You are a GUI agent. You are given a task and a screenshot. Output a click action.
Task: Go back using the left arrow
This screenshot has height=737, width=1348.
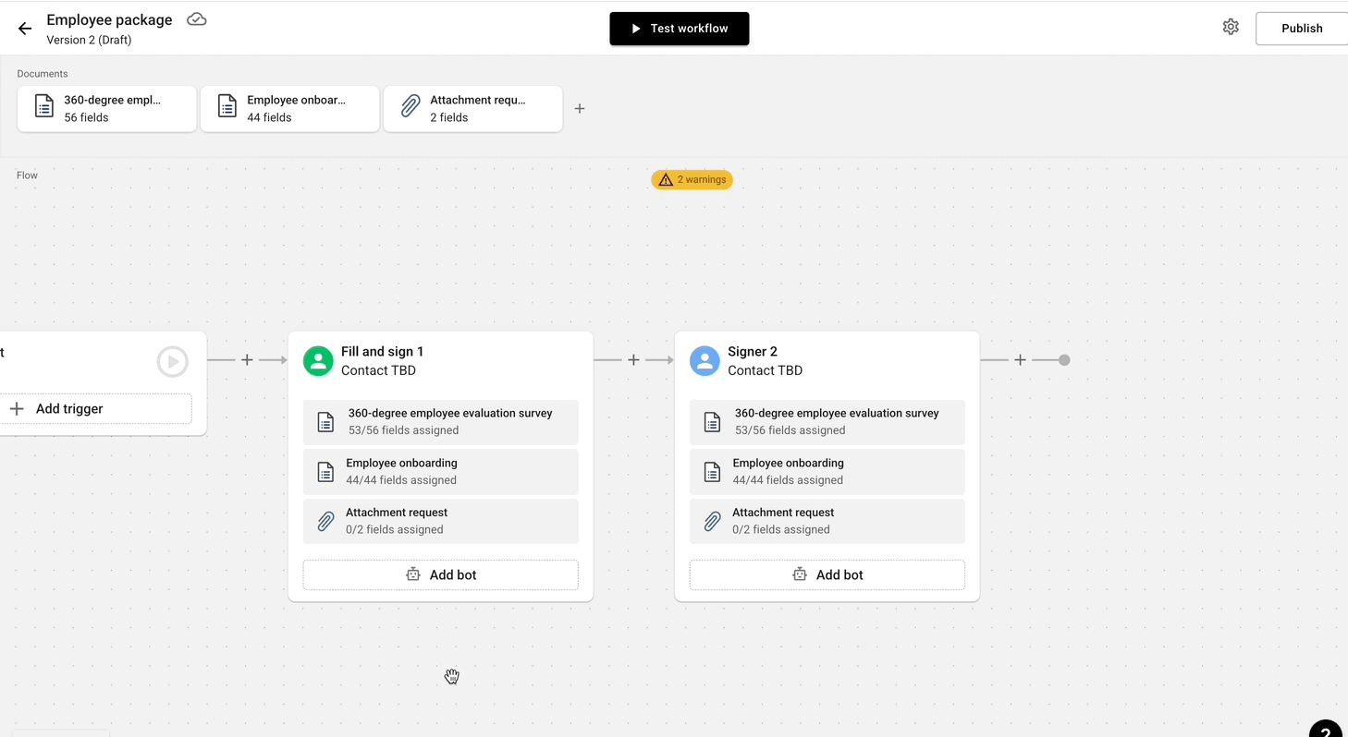pyautogui.click(x=25, y=29)
